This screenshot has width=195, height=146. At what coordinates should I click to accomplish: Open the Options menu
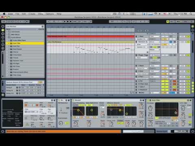[x=50, y=14]
